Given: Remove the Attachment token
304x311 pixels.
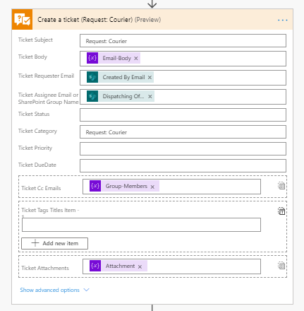Looking at the screenshot, I should point(140,266).
